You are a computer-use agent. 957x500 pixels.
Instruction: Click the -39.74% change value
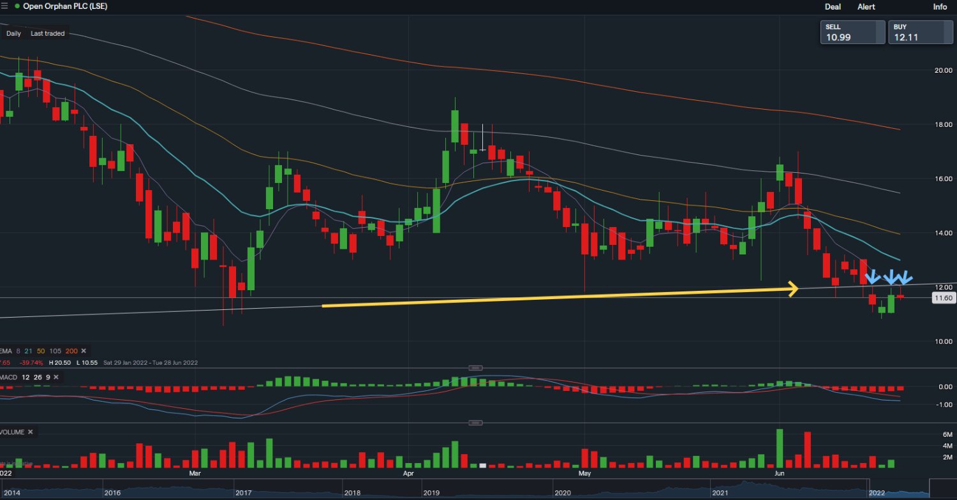(32, 362)
